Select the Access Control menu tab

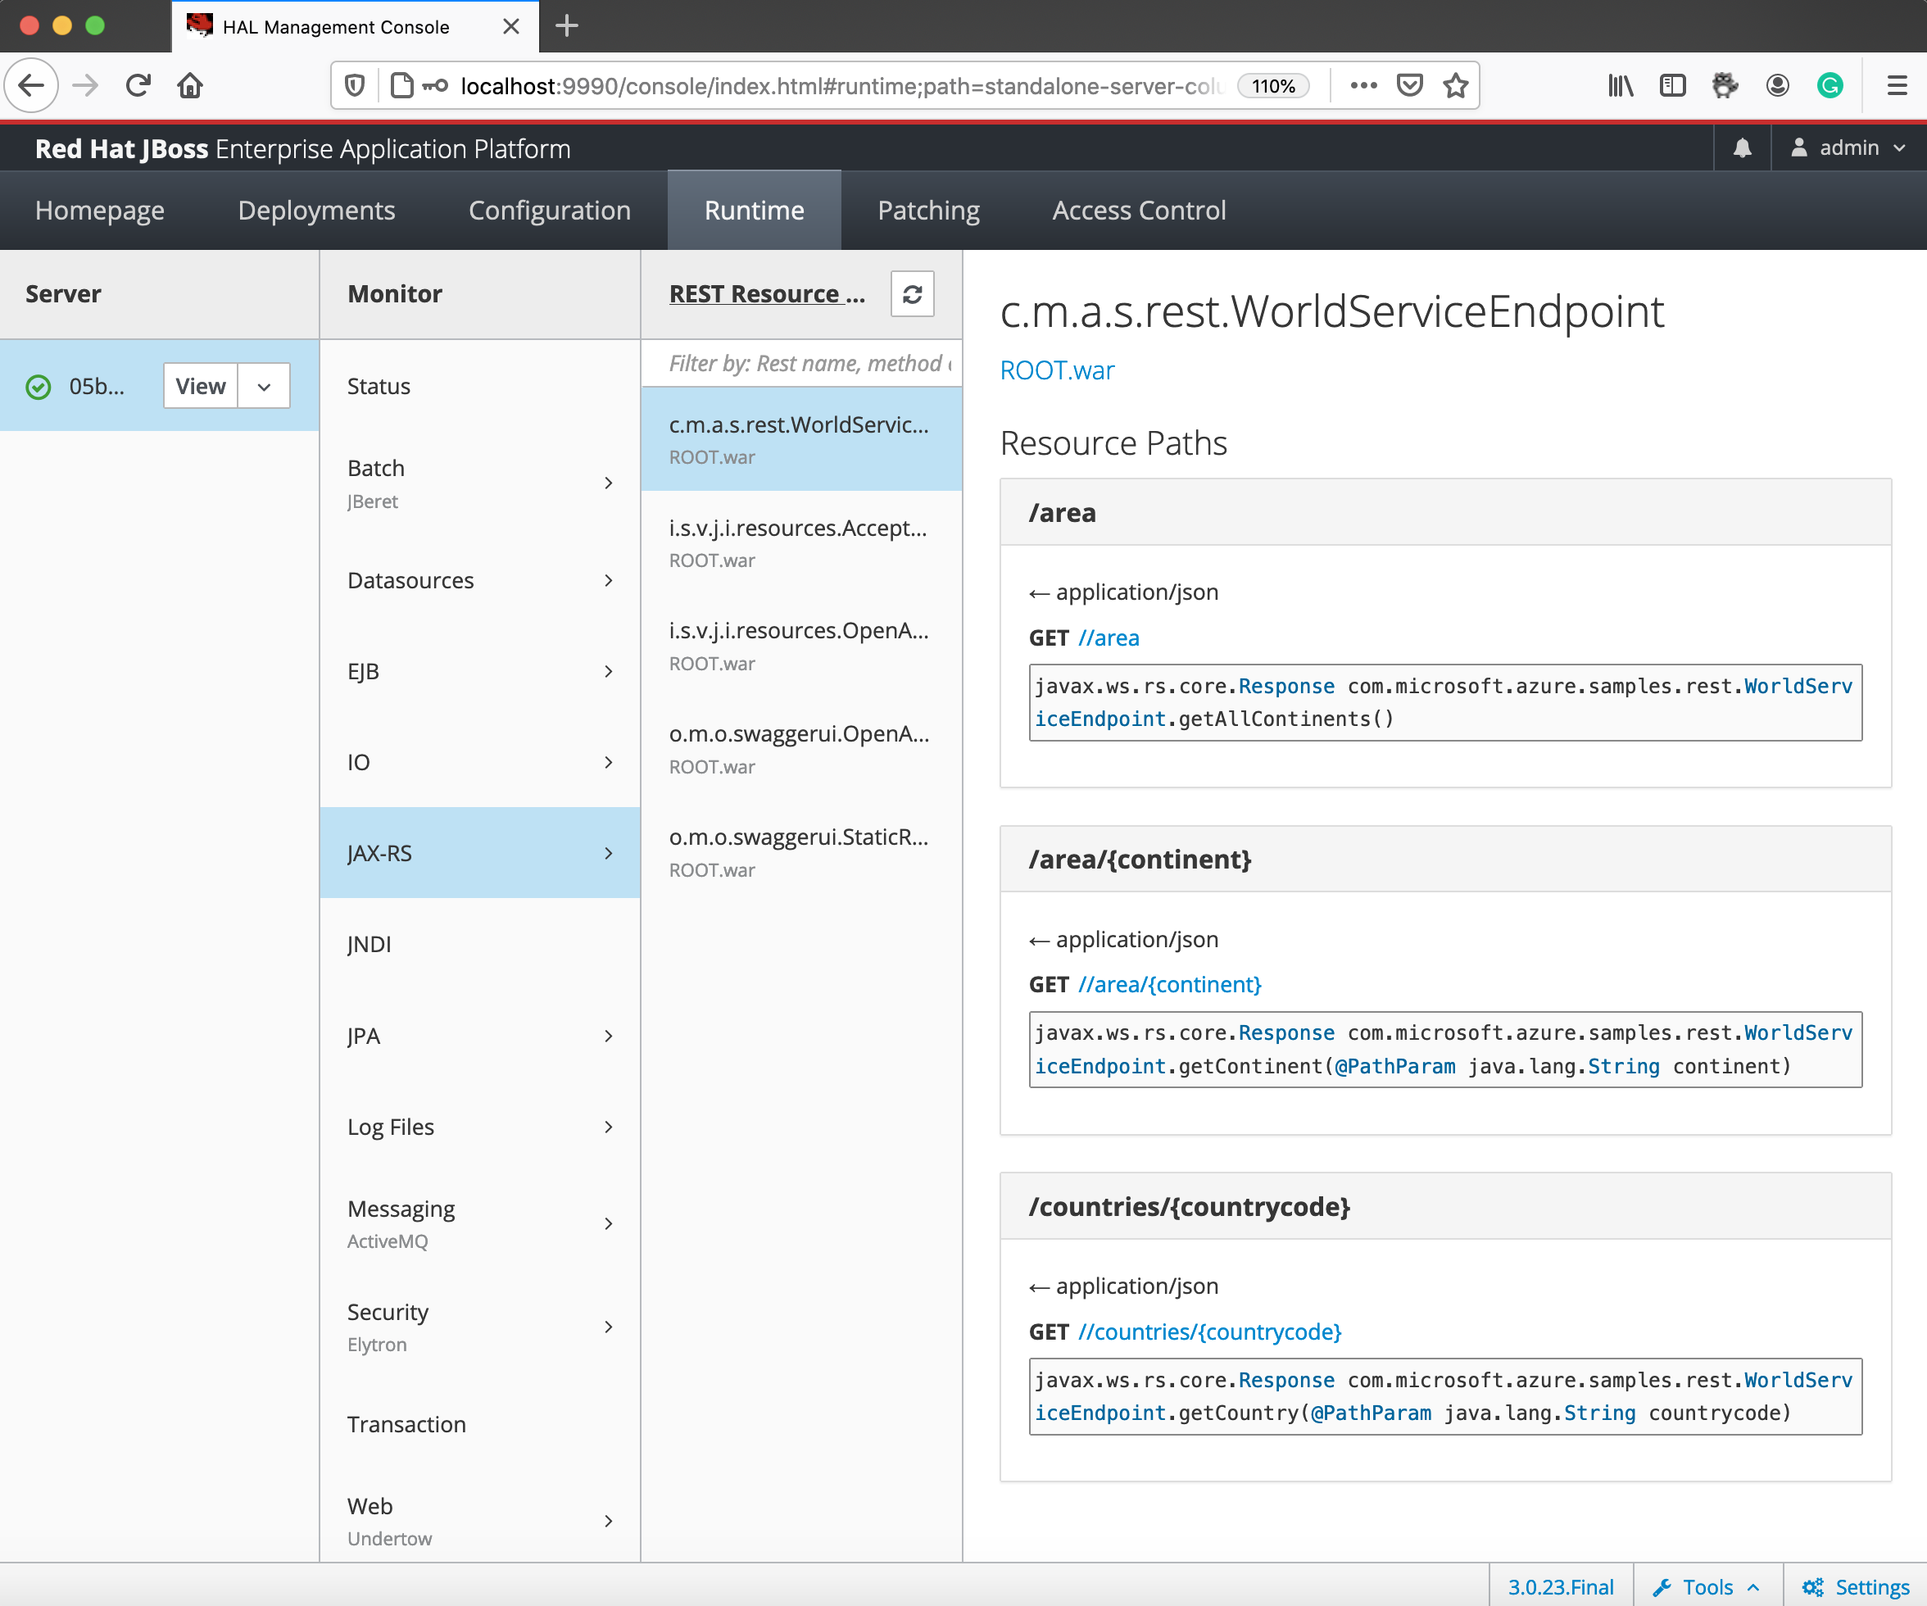[x=1140, y=208]
